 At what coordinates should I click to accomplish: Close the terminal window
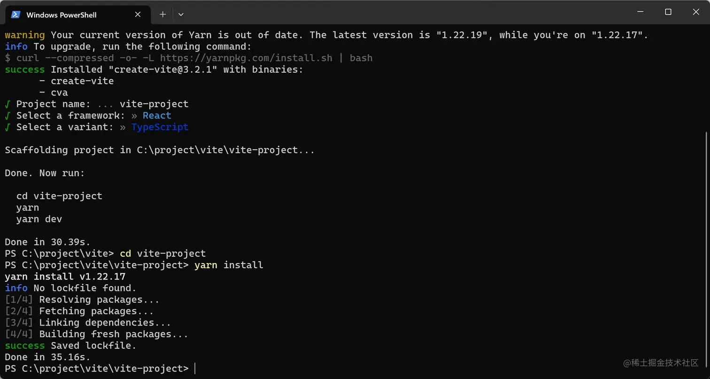[x=696, y=12]
